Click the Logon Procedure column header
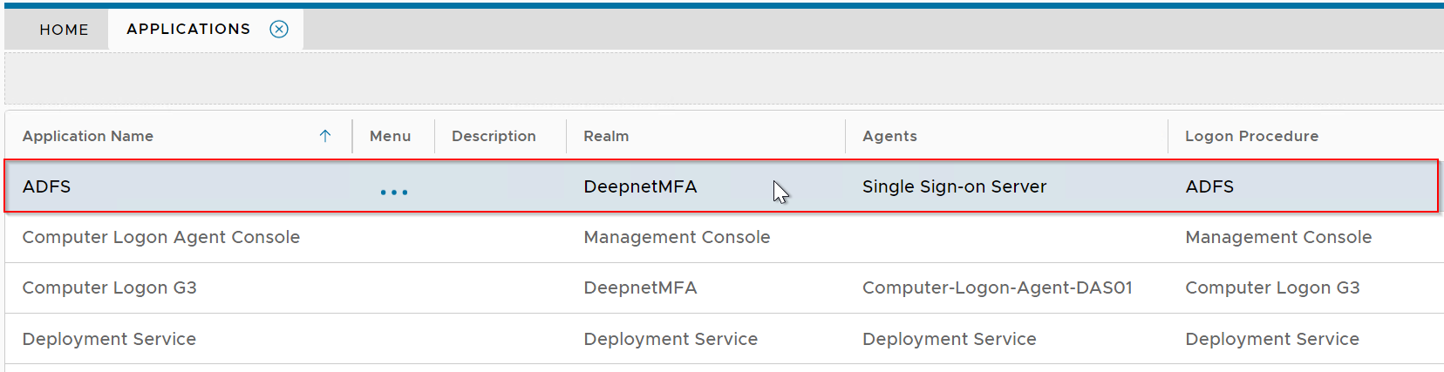Viewport: 1444px width, 372px height. point(1251,136)
